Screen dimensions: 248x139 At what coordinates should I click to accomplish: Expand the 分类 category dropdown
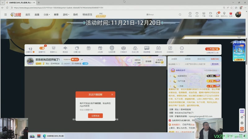47,15
